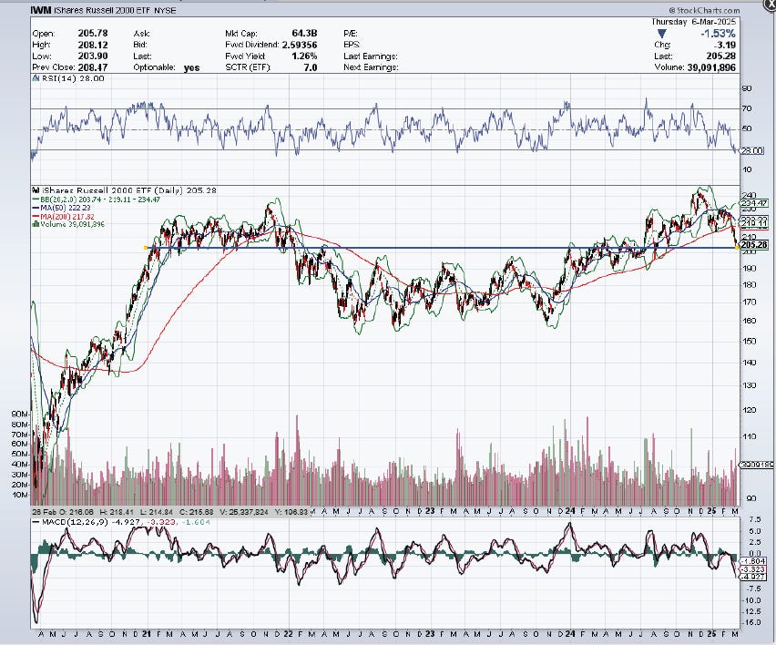Image resolution: width=776 pixels, height=645 pixels.
Task: Click the MA(200) 217.82 legend entry
Action: coord(67,217)
